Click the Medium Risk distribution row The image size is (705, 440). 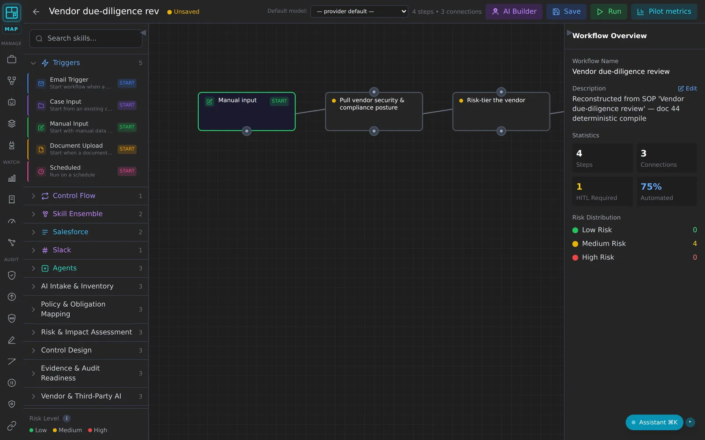pos(634,244)
